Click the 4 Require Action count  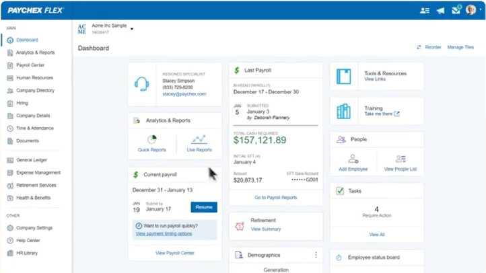point(376,210)
